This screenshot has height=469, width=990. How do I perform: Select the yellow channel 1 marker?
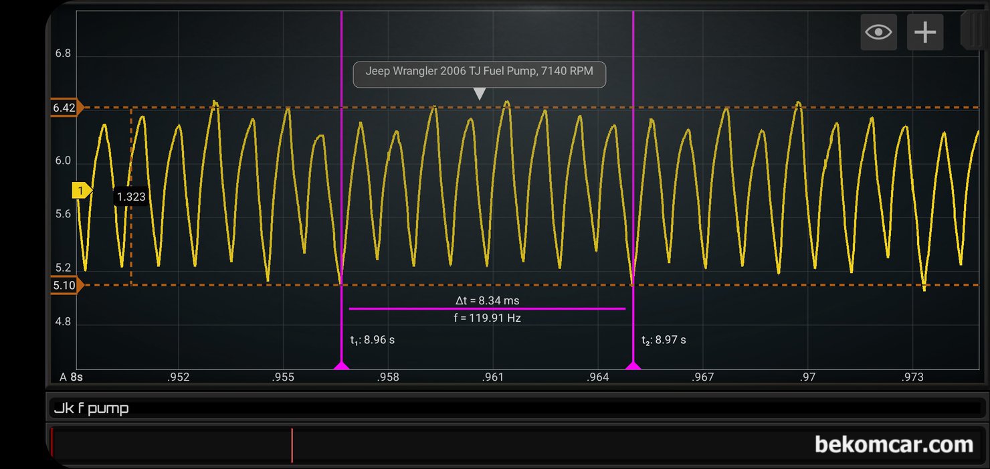[x=82, y=191]
